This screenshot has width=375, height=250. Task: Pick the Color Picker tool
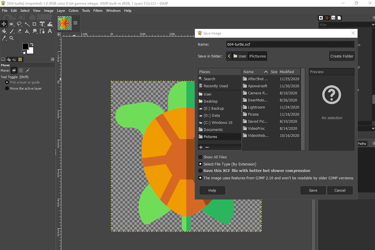(4, 38)
